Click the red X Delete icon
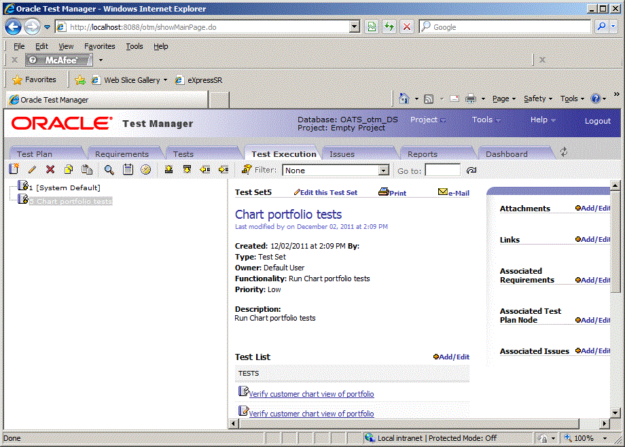 point(50,169)
